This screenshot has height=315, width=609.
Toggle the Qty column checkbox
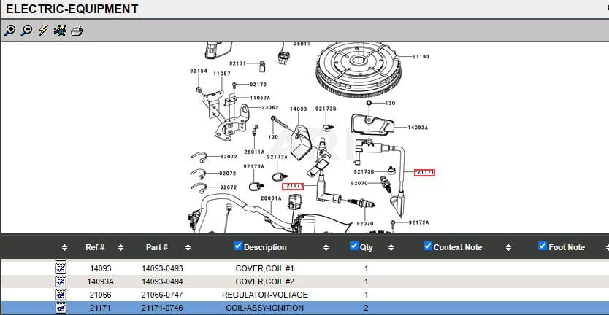pyautogui.click(x=355, y=246)
